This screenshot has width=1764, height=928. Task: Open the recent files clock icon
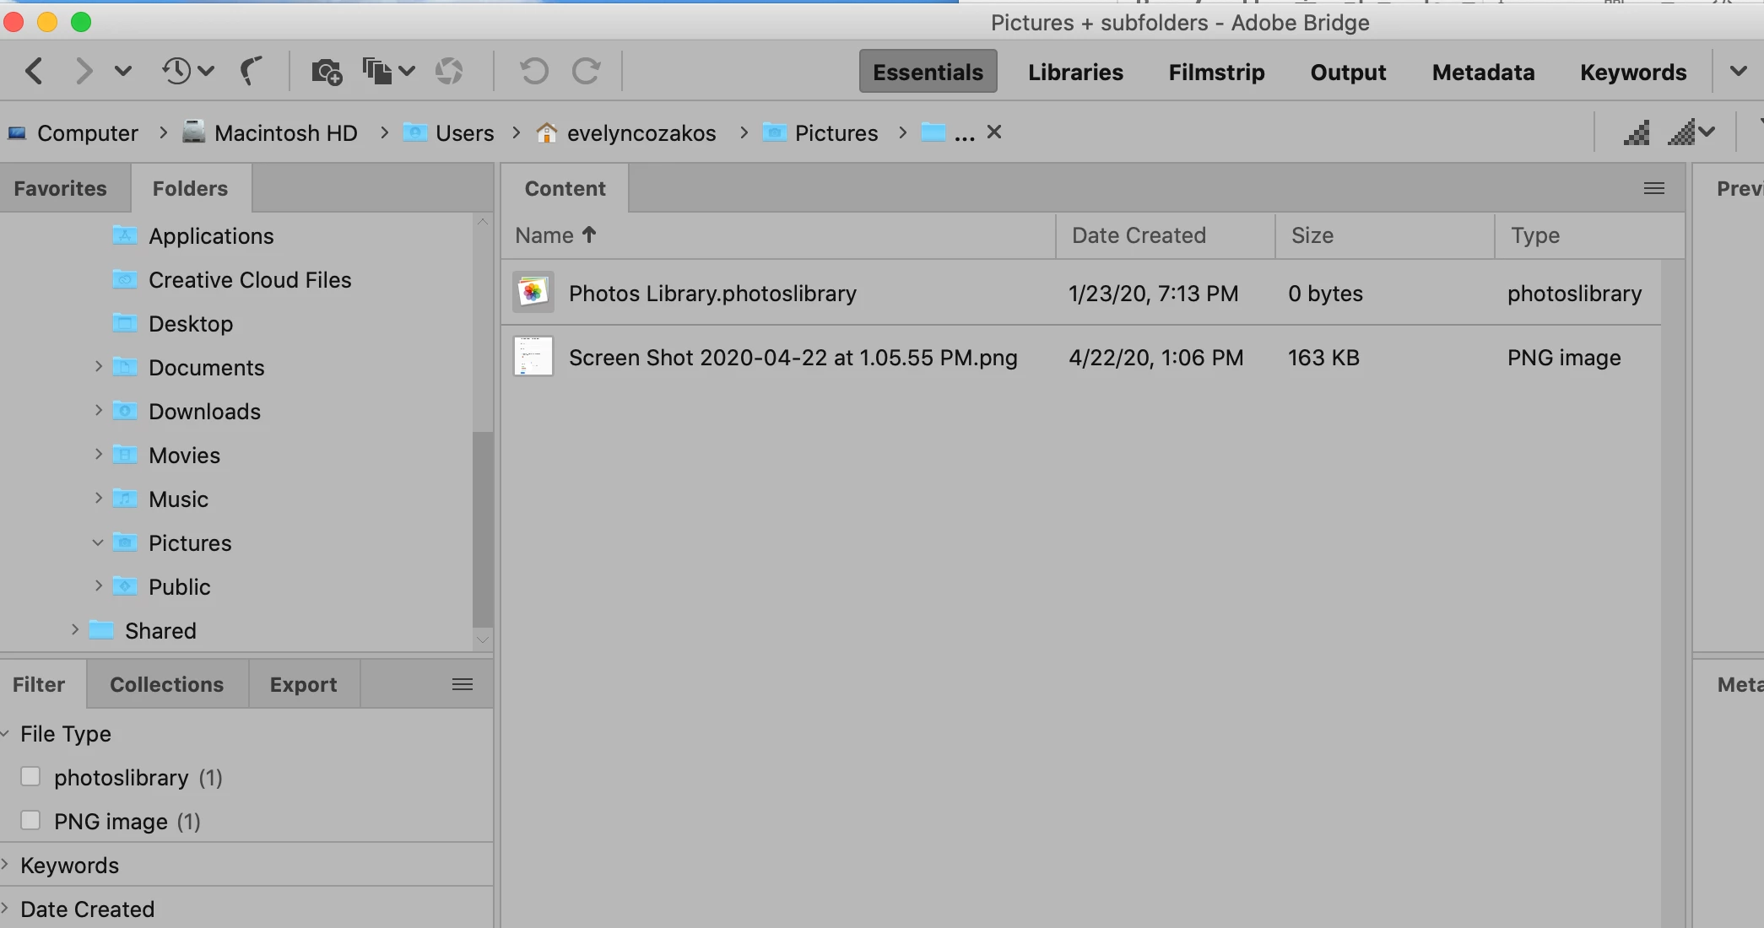click(x=176, y=72)
